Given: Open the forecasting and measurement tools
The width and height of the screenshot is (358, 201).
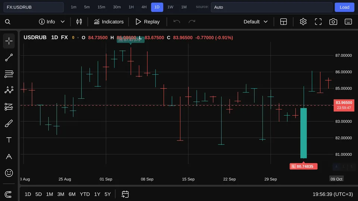Looking at the screenshot, I should click(9, 107).
